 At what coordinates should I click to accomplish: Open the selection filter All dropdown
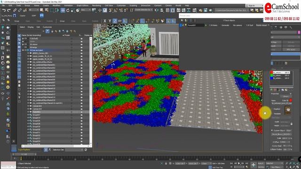click(x=33, y=10)
